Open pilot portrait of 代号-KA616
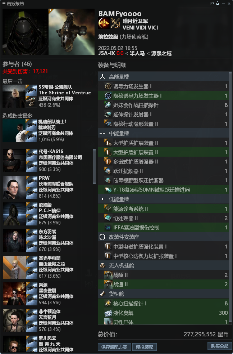The height and width of the screenshot is (354, 233). point(14,161)
